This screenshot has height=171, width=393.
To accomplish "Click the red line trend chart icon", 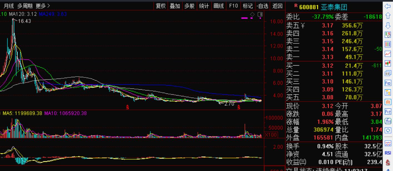I will (x=388, y=54).
